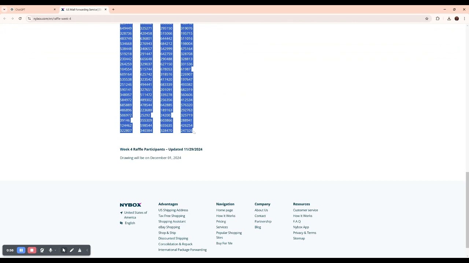Open the US Shipping Address link

tap(173, 210)
